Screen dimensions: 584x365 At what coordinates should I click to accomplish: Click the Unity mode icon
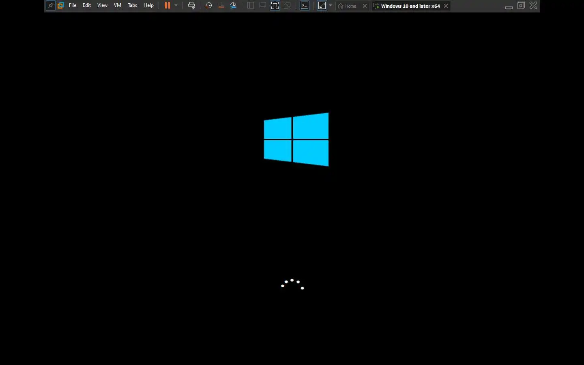coord(287,6)
